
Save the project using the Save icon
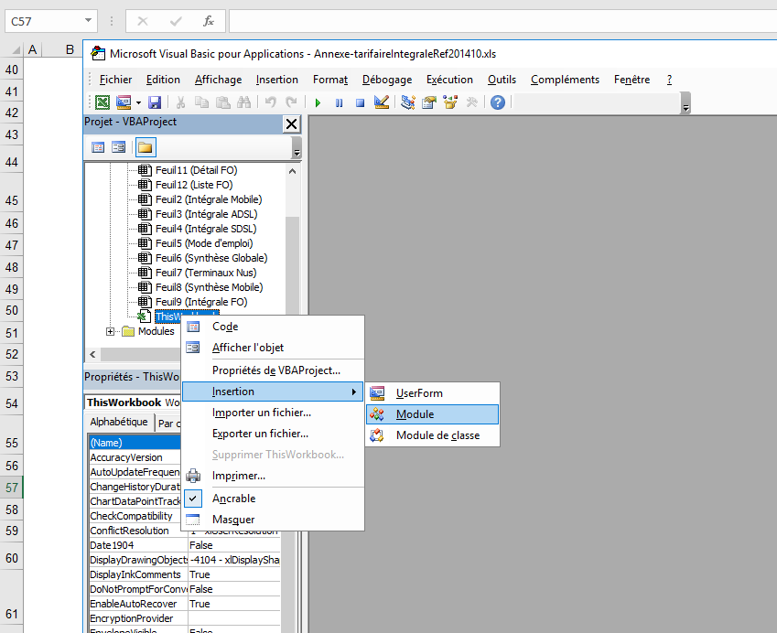[x=155, y=102]
